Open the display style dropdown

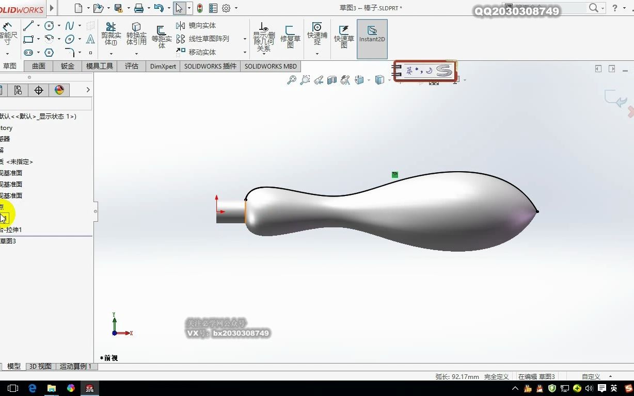point(389,80)
